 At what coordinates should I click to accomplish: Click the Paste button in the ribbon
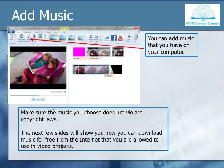tap(11, 37)
